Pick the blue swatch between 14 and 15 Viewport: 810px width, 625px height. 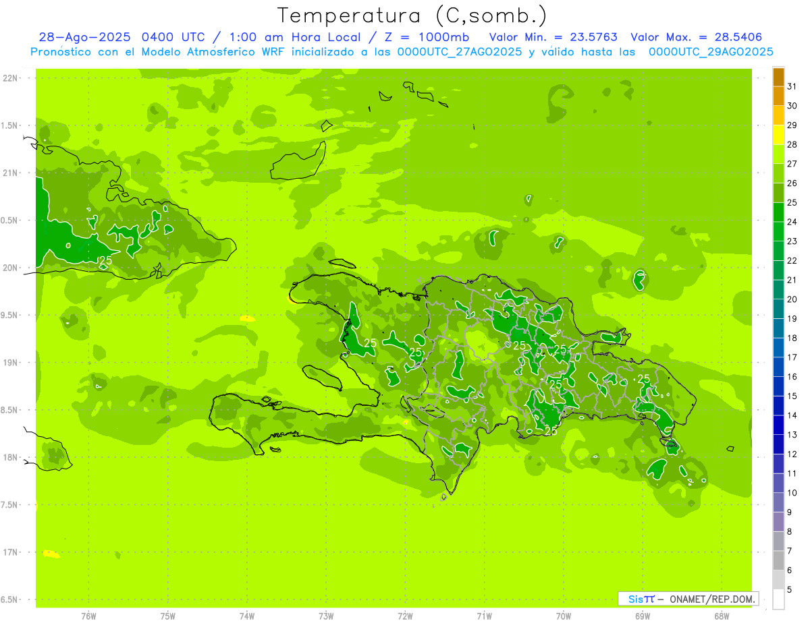pos(778,406)
